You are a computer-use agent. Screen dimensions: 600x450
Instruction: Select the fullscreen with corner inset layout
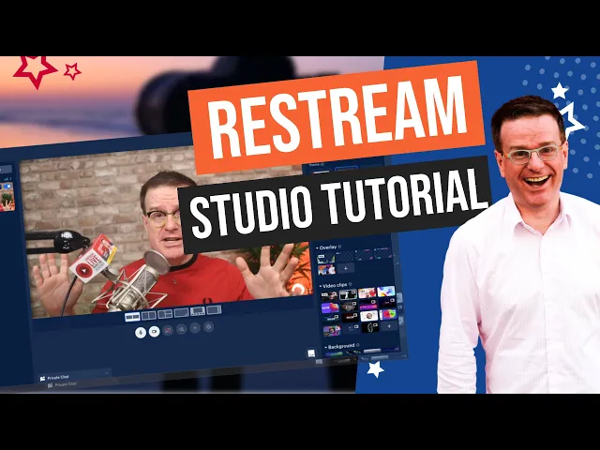[181, 312]
